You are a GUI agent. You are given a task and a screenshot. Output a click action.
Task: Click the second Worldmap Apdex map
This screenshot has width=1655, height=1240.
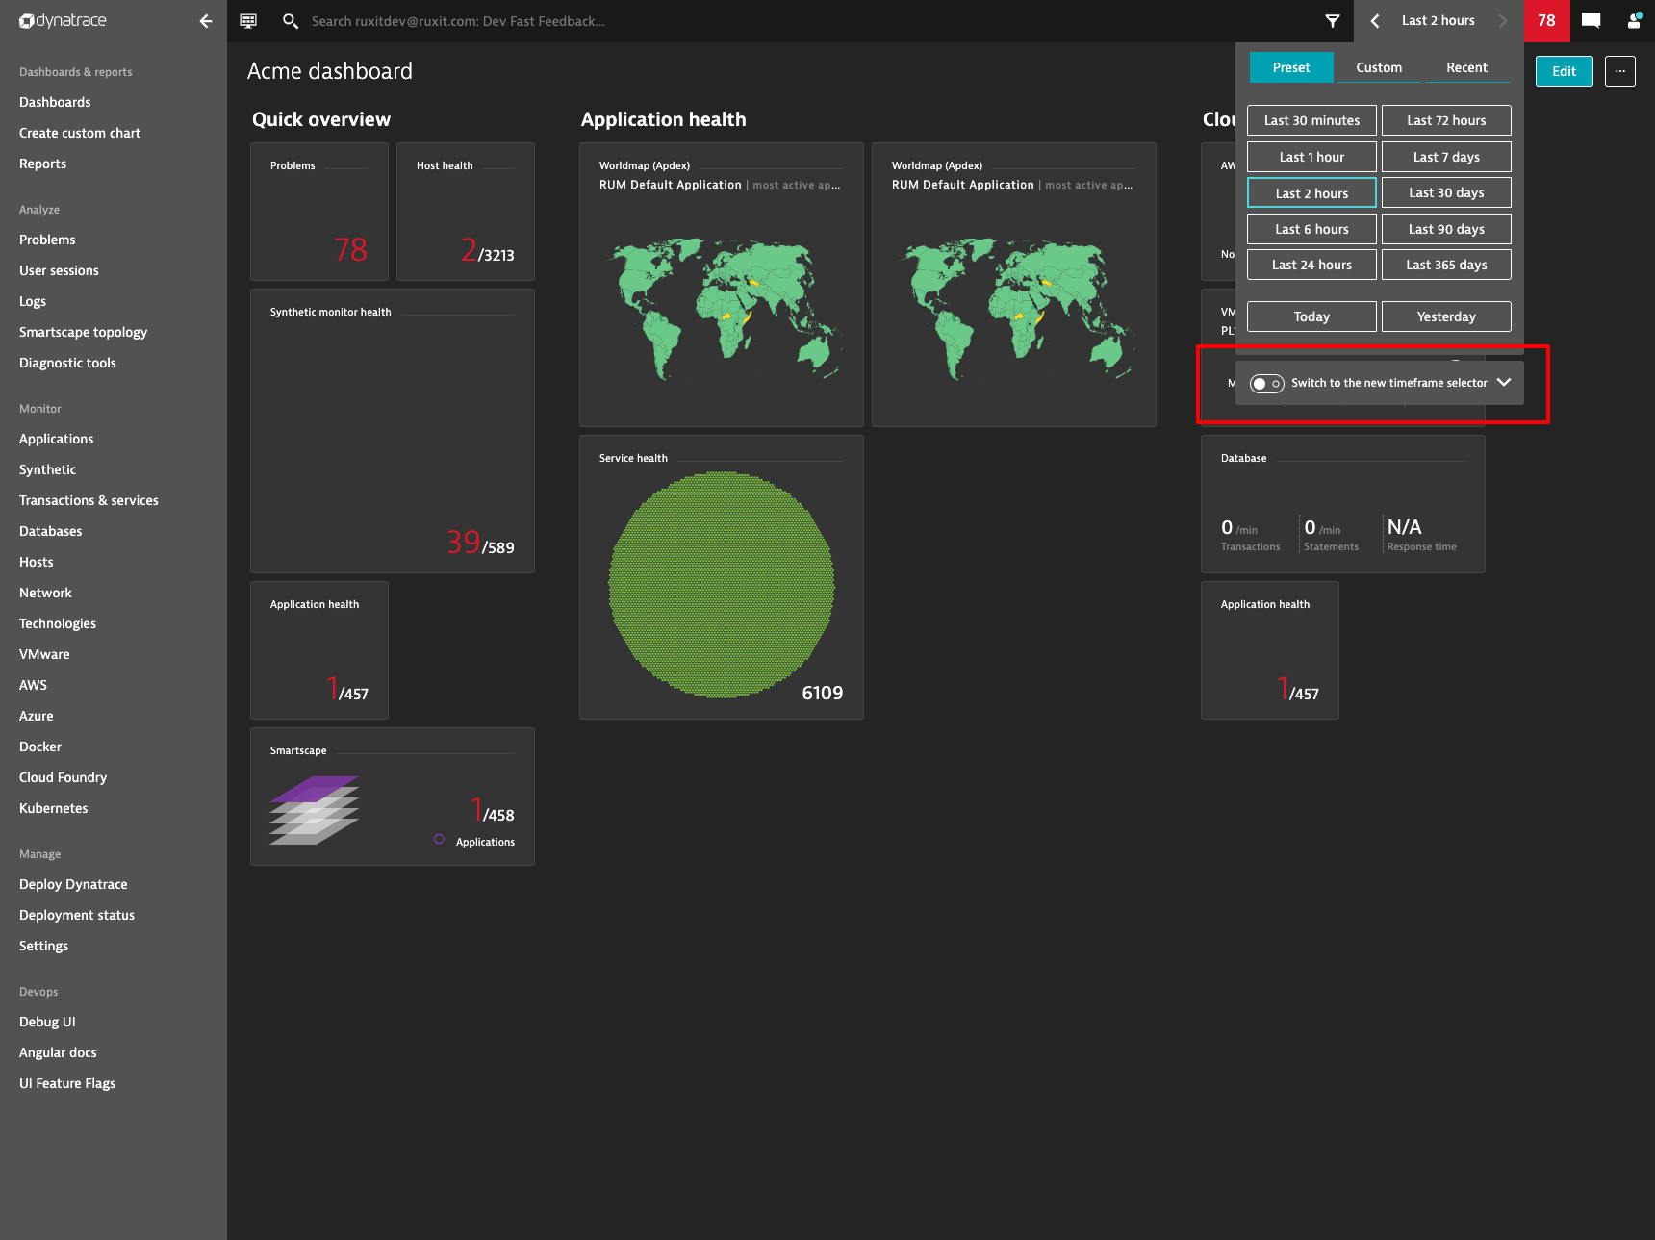tap(1014, 308)
